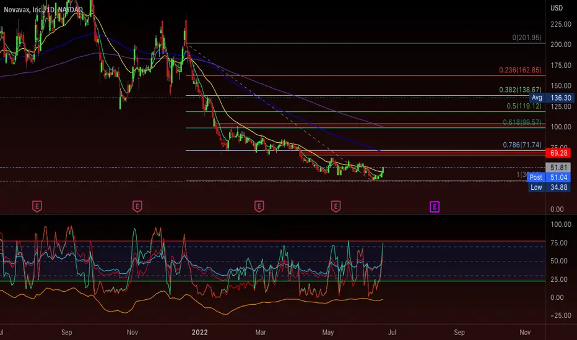Click the 0.236(162.85) Fibonacci level label

click(520, 70)
